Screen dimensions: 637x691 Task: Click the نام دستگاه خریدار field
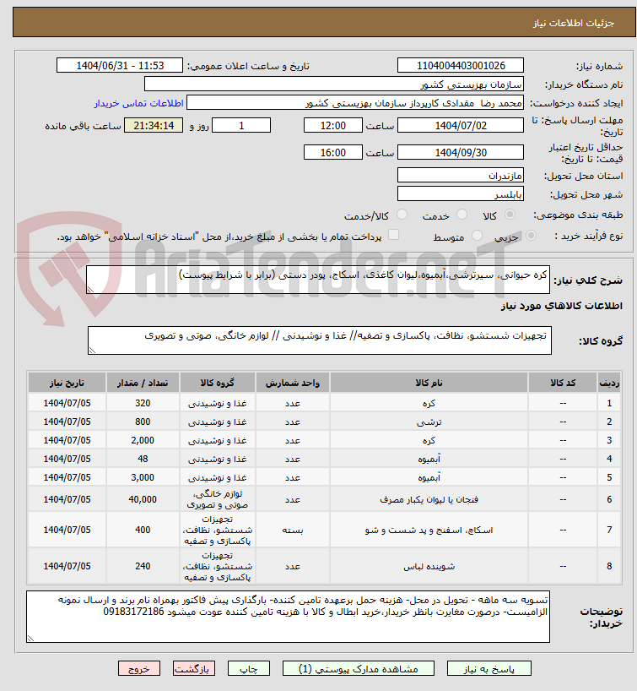334,84
